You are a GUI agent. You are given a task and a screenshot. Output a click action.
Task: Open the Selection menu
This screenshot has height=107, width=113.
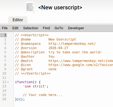click(x=31, y=28)
